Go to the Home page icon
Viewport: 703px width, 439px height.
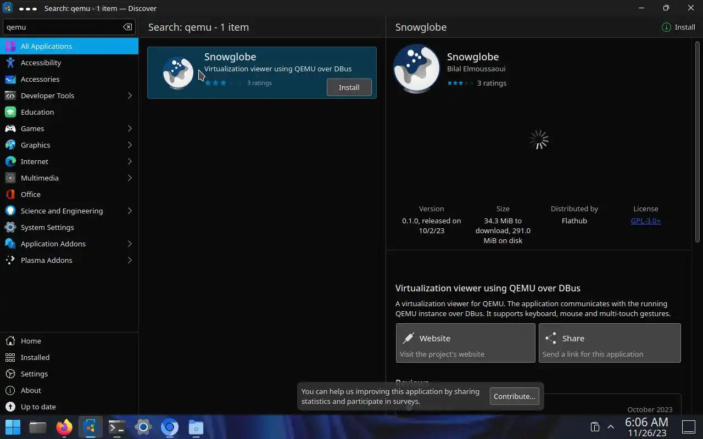pos(10,341)
